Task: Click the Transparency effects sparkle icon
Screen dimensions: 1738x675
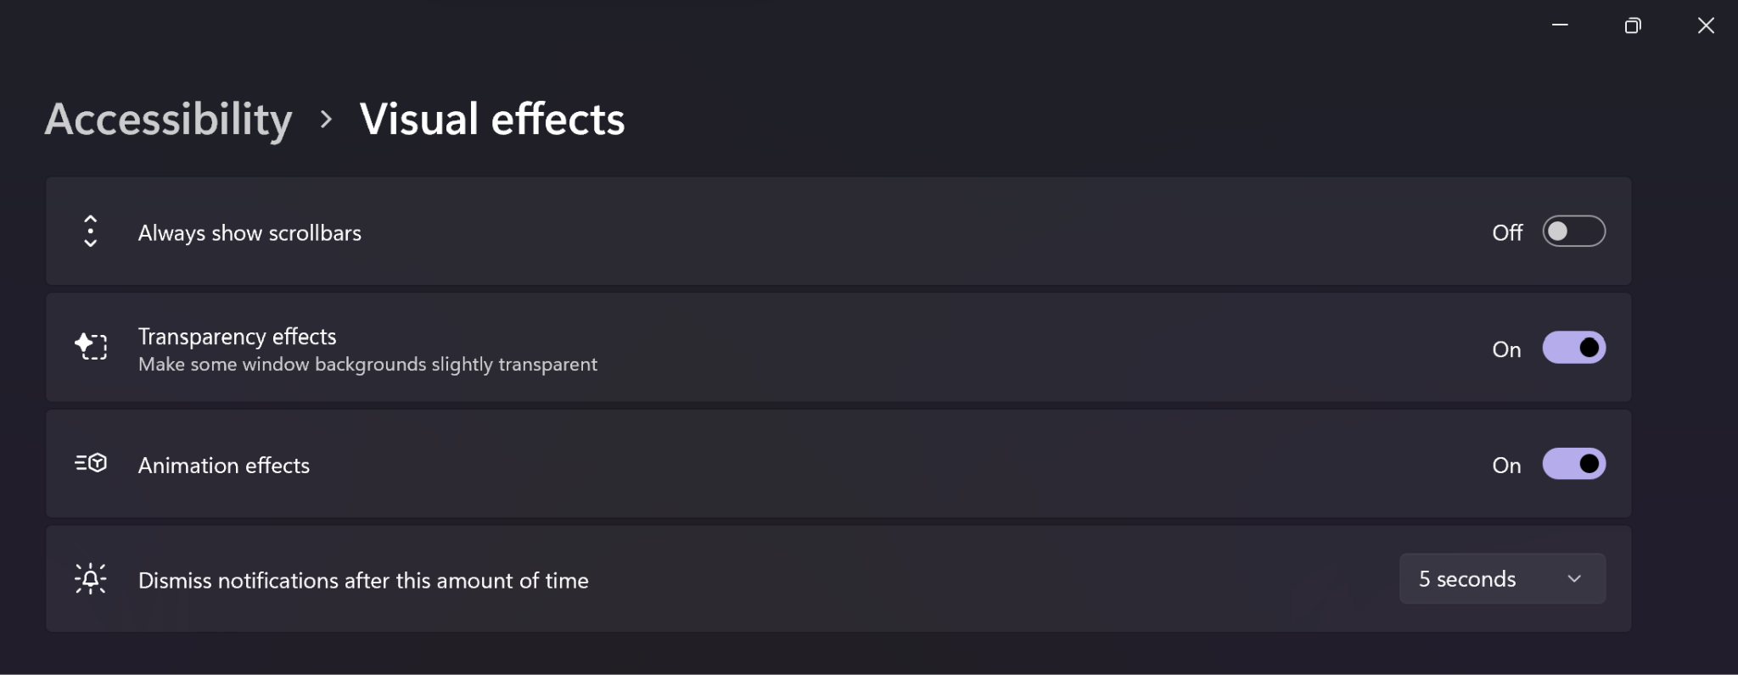Action: pos(91,347)
